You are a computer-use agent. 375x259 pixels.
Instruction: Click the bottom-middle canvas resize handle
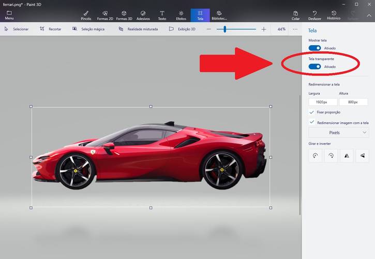(151, 208)
